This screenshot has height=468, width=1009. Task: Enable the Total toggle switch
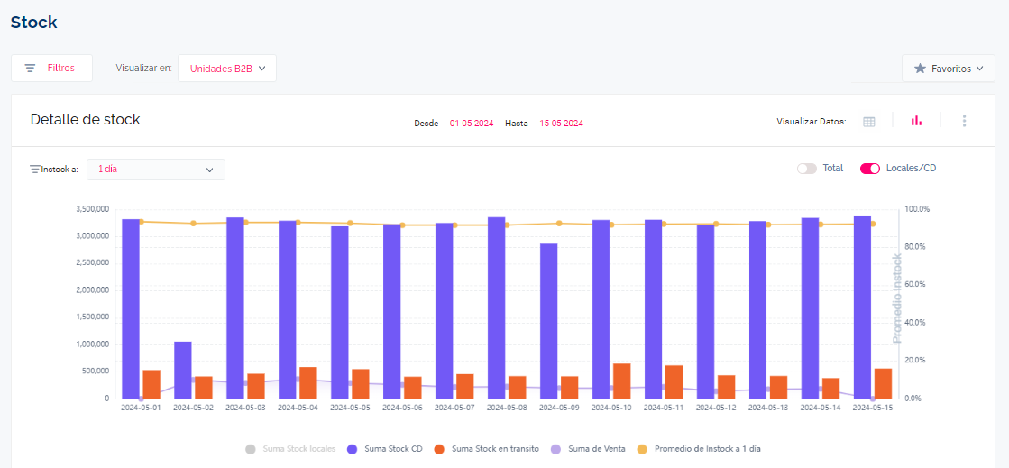[806, 169]
